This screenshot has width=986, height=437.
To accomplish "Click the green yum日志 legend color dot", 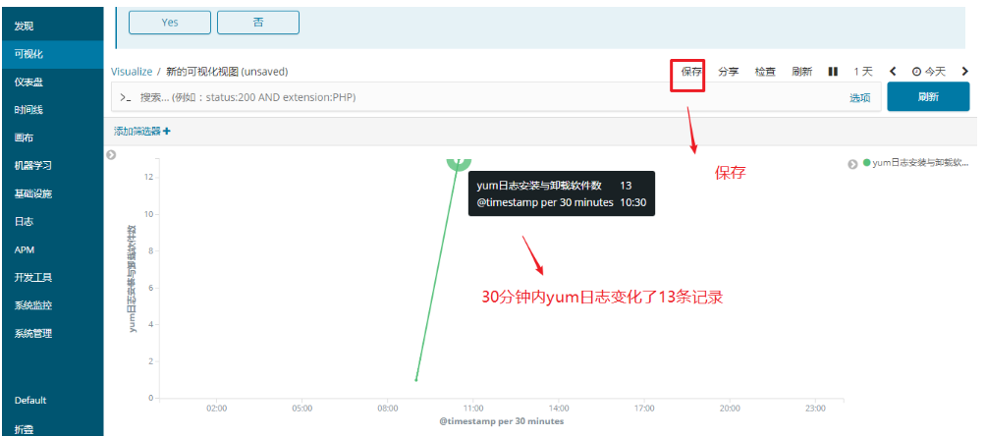I will tap(866, 163).
